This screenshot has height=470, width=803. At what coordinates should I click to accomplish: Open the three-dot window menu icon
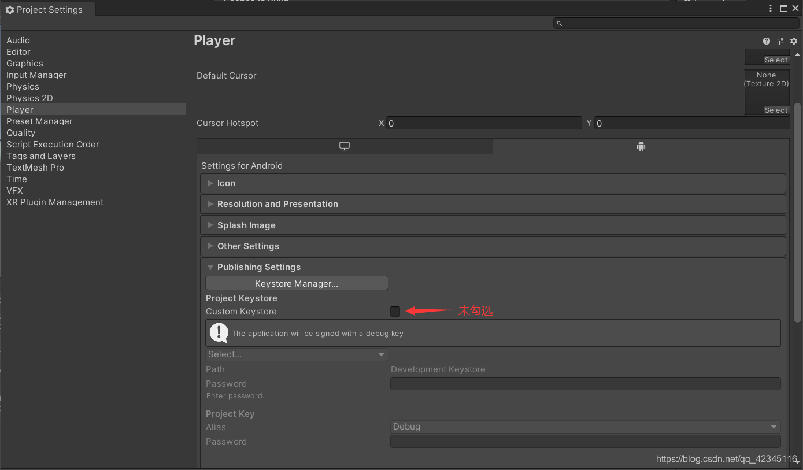coord(771,8)
